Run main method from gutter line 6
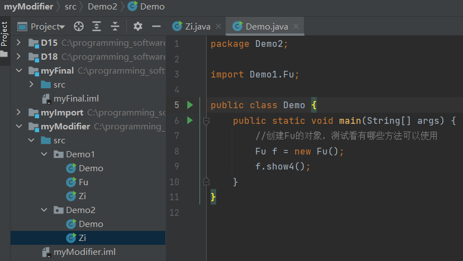The width and height of the screenshot is (463, 261). pos(190,120)
